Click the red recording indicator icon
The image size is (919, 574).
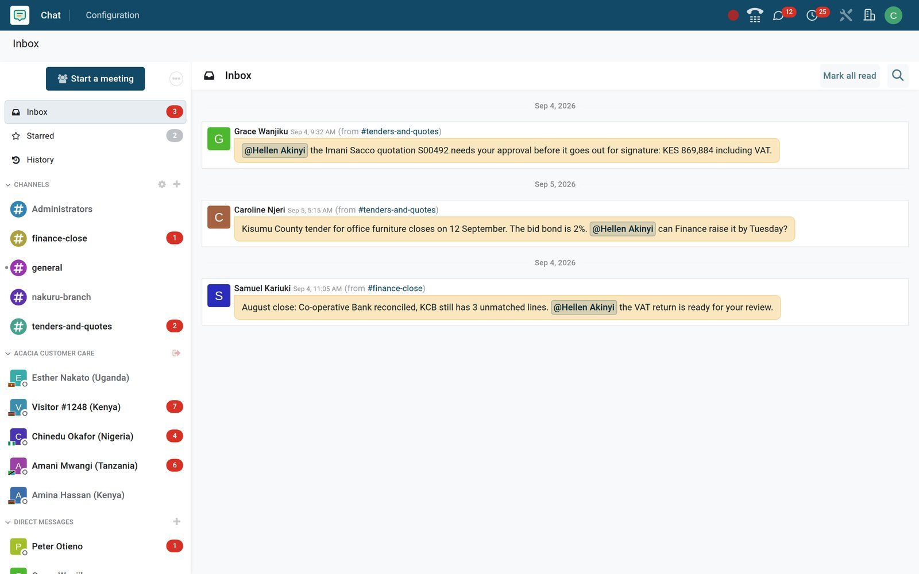[x=733, y=15]
